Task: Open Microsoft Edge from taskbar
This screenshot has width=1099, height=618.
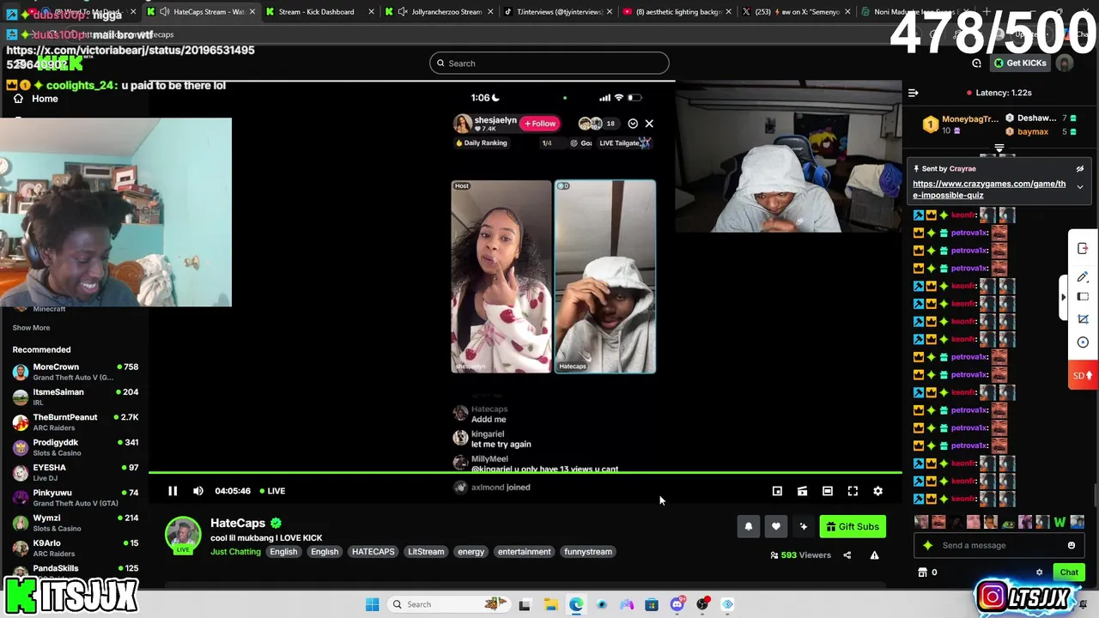Action: coord(576,604)
